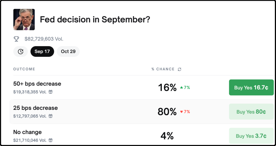Click gift icon under 25 bps decrease
Image resolution: width=276 pixels, height=146 pixels.
(51, 116)
